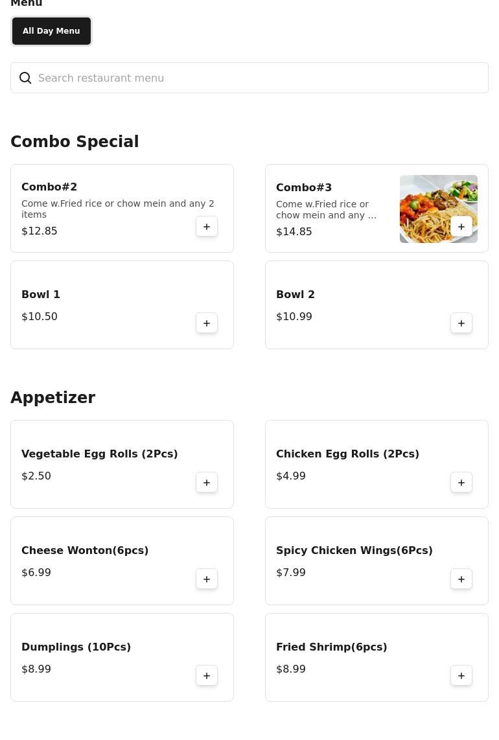Viewport: 499px width, 740px height.
Task: Open Combo#2 item details
Action: pos(122,208)
